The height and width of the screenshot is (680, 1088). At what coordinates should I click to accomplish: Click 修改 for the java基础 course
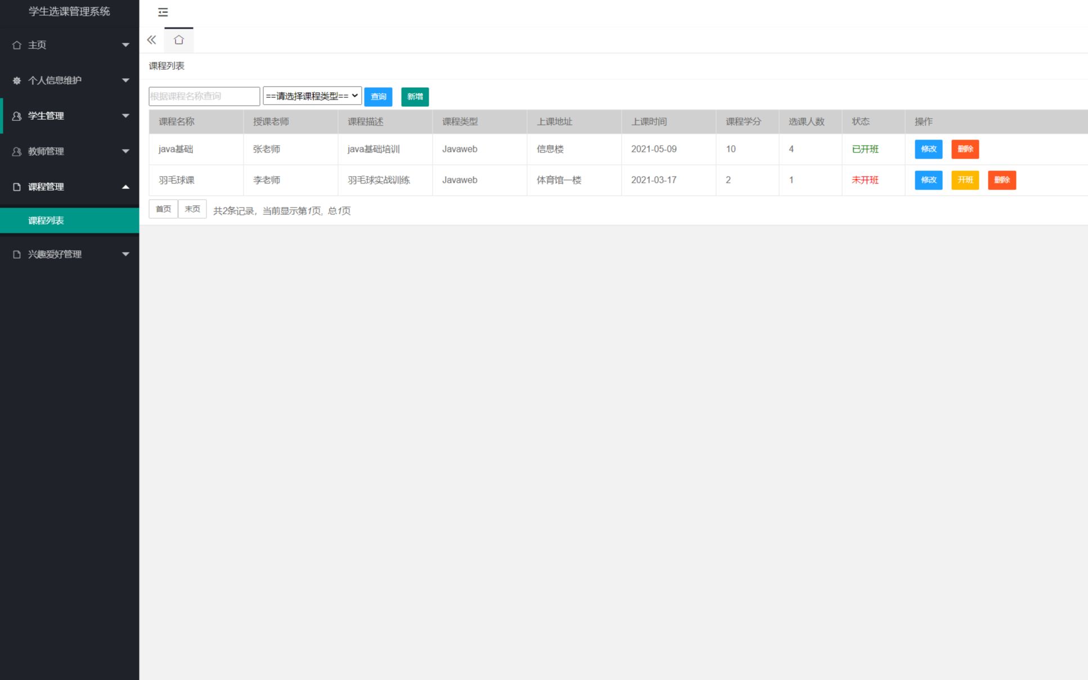(x=929, y=149)
